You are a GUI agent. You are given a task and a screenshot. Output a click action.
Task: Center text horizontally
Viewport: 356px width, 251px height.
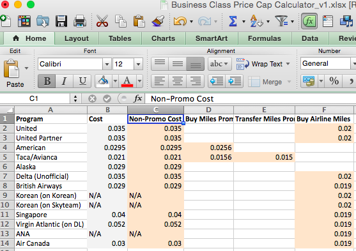[177, 81]
